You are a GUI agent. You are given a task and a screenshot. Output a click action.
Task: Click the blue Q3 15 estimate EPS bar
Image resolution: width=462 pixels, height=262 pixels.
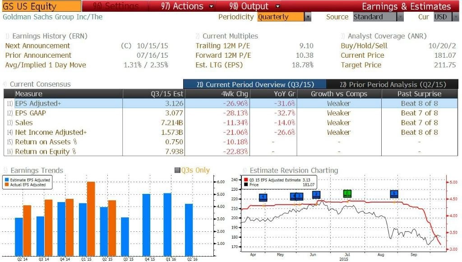point(125,237)
